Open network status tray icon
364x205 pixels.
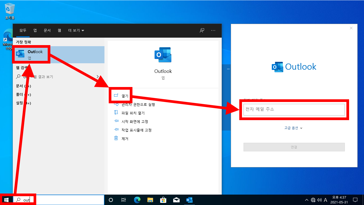[313, 200]
